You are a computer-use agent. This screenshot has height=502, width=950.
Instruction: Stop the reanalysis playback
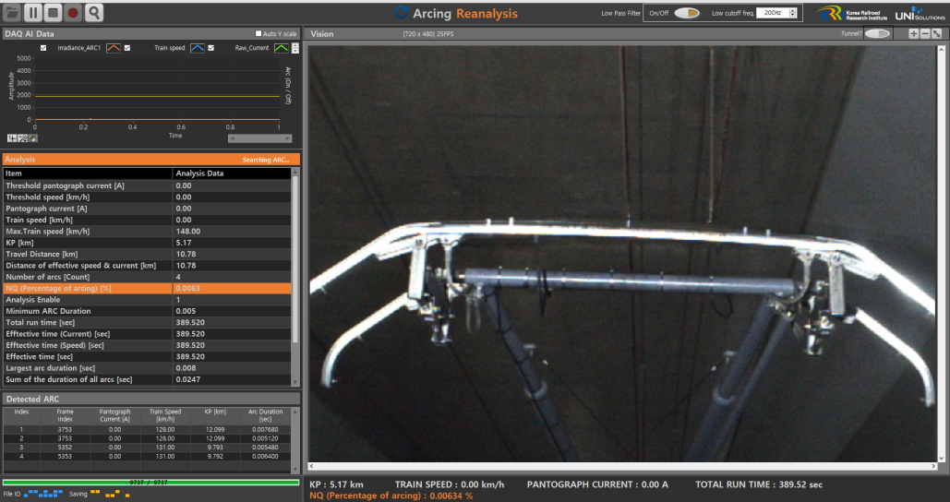[x=53, y=12]
